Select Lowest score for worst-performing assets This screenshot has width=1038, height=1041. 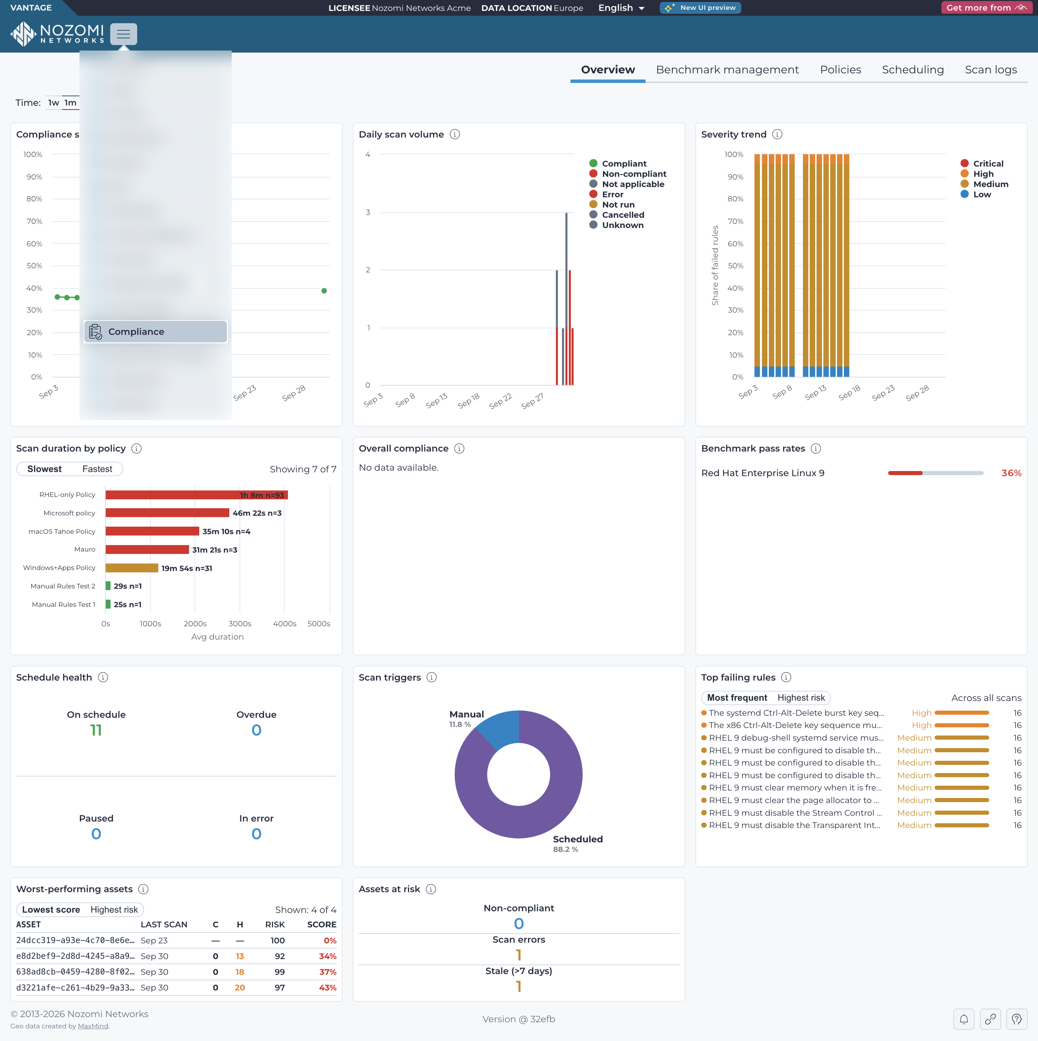[x=51, y=910]
